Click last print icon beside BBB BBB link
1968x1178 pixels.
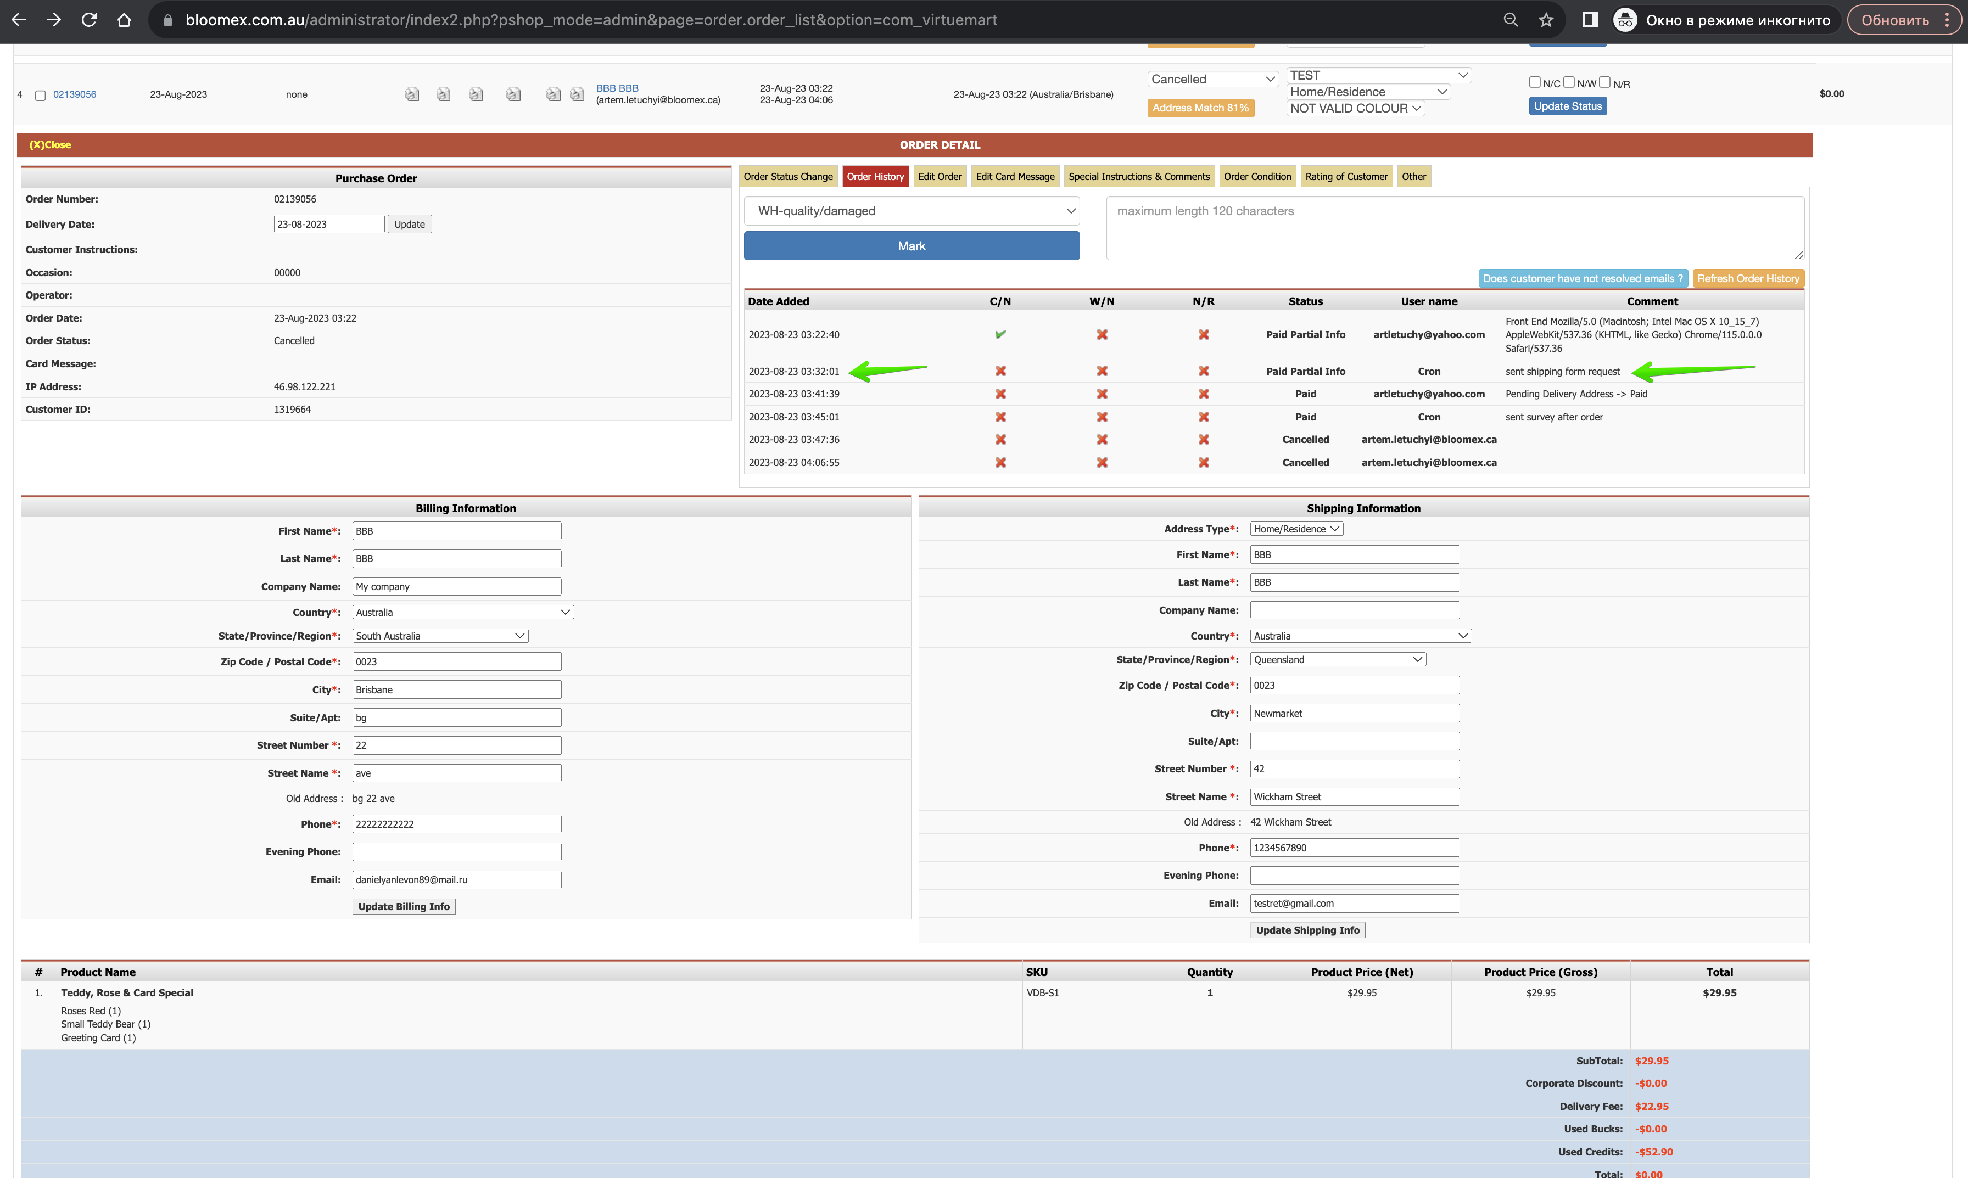pos(577,94)
